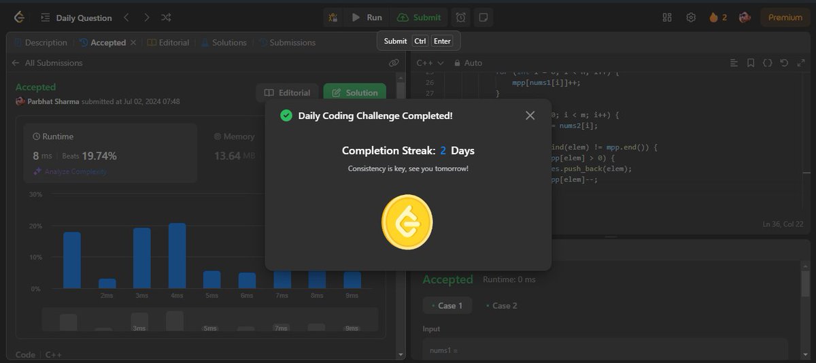Click the 2ms bar in runtime chart

(x=107, y=283)
